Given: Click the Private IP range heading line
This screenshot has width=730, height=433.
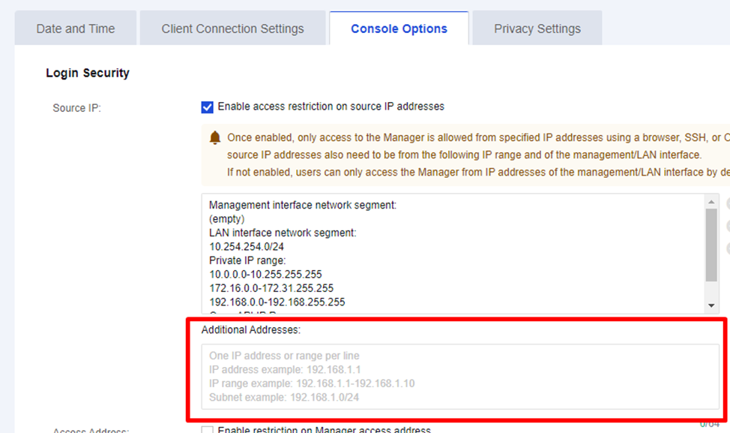Looking at the screenshot, I should [247, 260].
